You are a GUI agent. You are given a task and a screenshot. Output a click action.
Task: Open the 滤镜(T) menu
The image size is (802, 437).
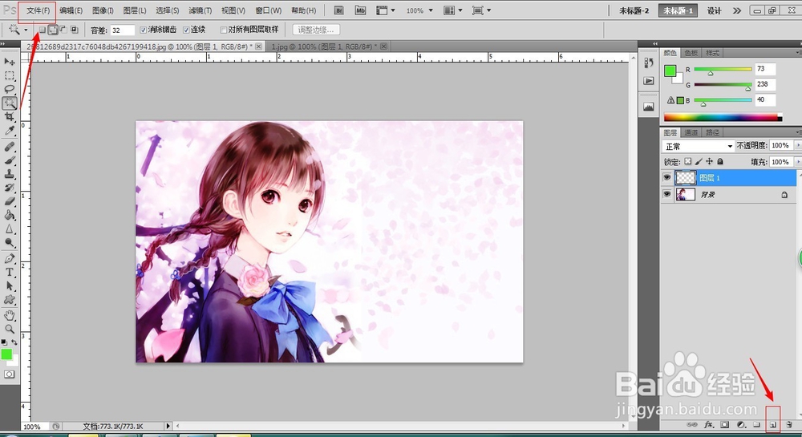coord(200,10)
